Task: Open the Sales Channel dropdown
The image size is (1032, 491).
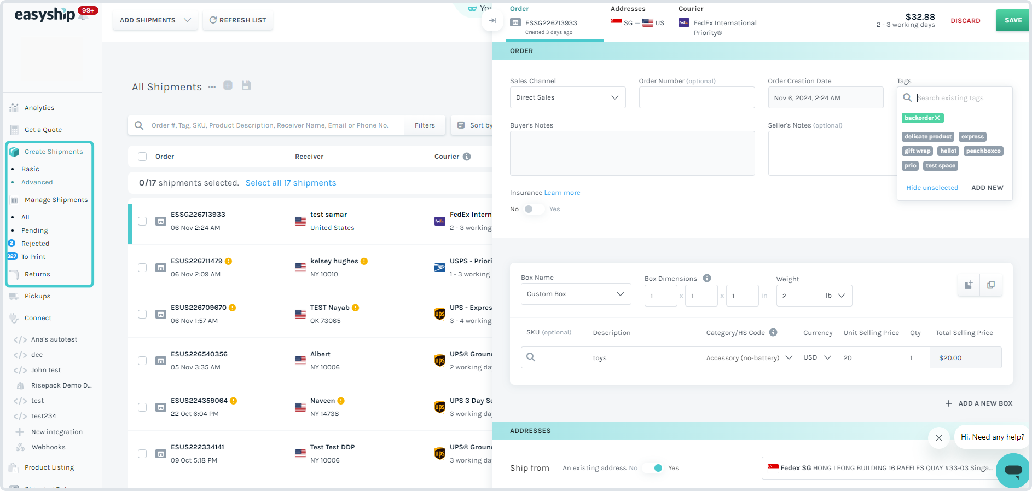Action: (x=567, y=97)
